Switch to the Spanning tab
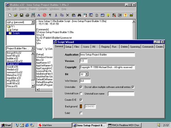 [135, 47]
